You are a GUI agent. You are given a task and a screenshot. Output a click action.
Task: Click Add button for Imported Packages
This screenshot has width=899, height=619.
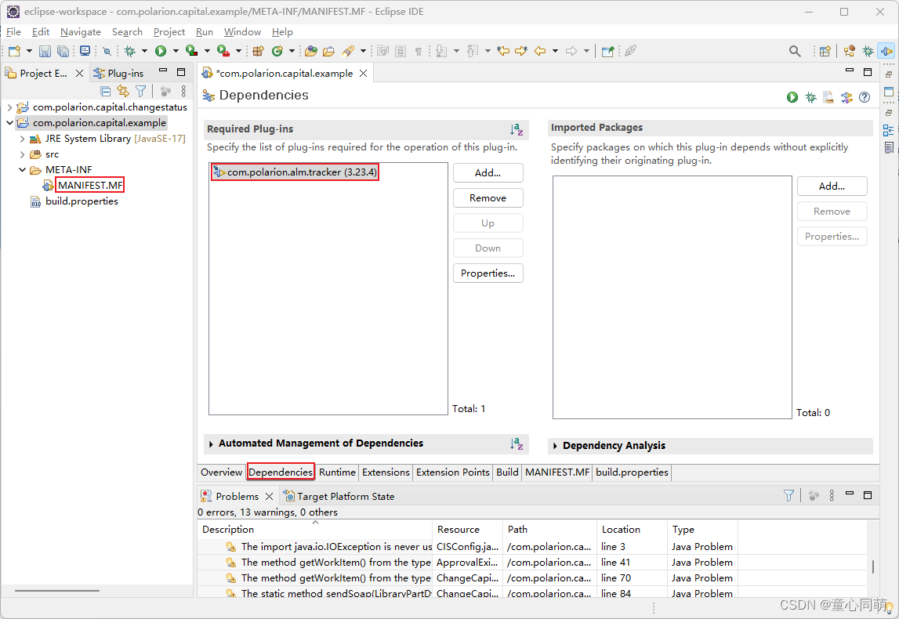click(x=832, y=186)
